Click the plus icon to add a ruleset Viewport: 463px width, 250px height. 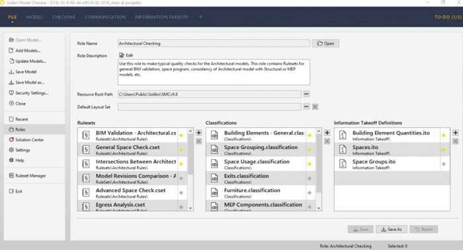198,133
